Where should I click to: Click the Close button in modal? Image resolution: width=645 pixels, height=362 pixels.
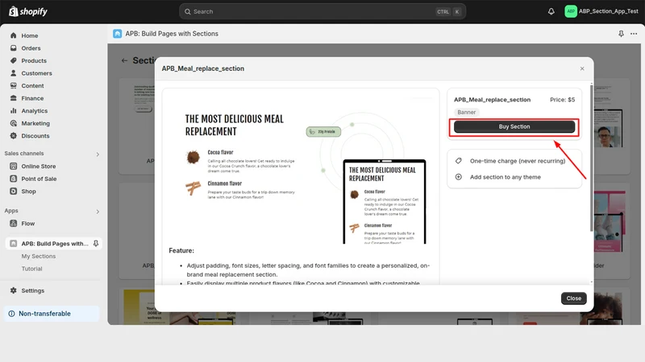tap(573, 298)
